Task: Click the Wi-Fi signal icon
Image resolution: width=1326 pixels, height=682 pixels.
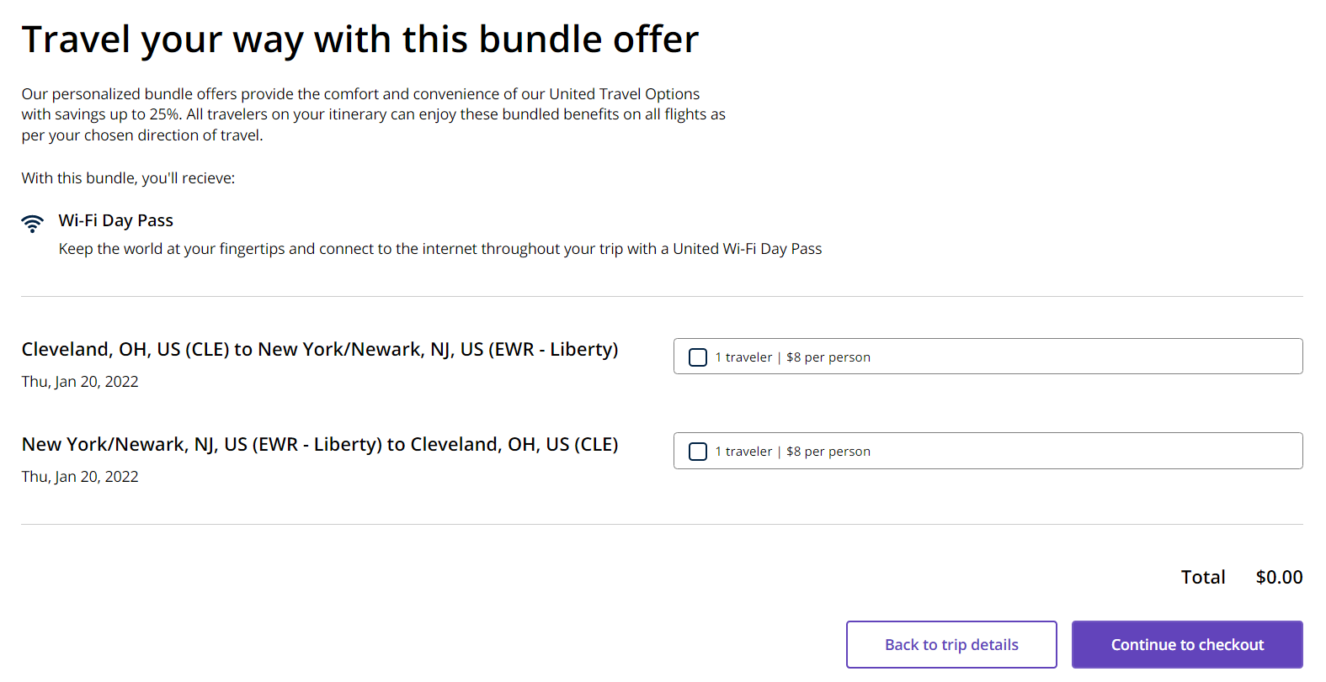Action: [32, 224]
